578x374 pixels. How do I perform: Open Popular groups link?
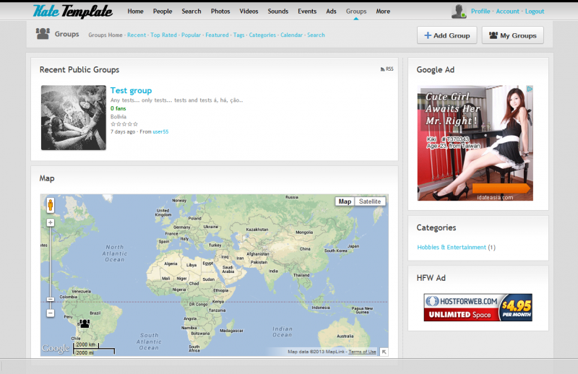(x=191, y=35)
